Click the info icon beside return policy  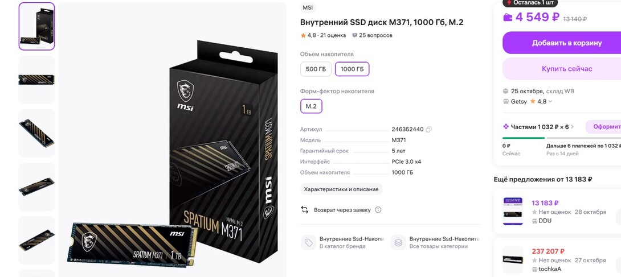point(378,210)
